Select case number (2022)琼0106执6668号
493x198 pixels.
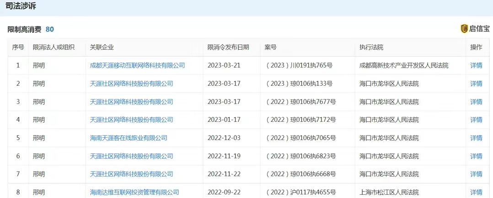click(x=301, y=174)
